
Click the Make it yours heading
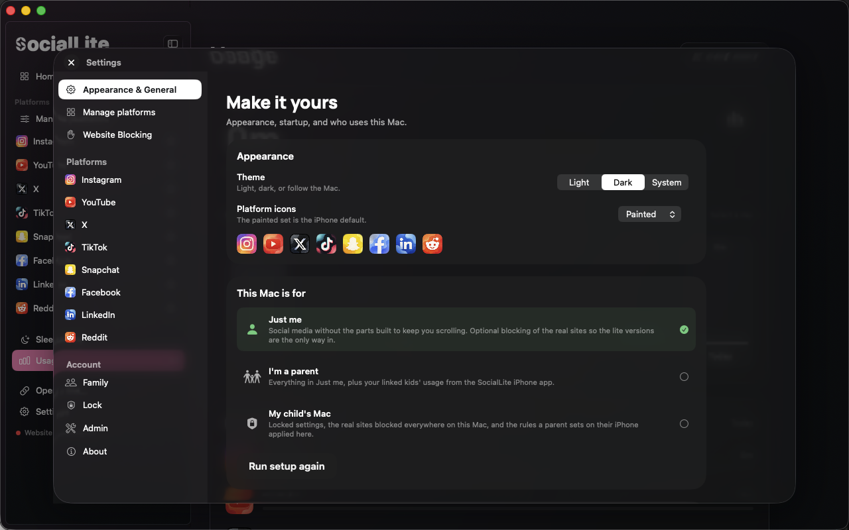coord(282,103)
